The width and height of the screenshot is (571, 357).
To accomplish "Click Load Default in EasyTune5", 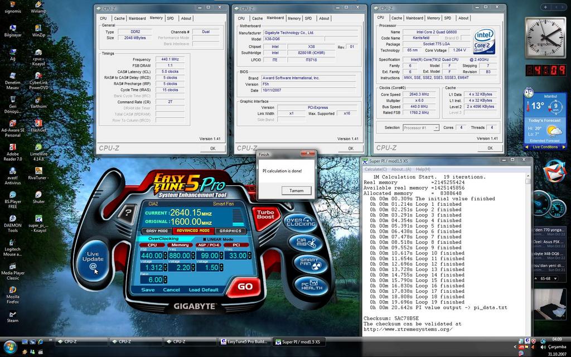I will [x=204, y=290].
